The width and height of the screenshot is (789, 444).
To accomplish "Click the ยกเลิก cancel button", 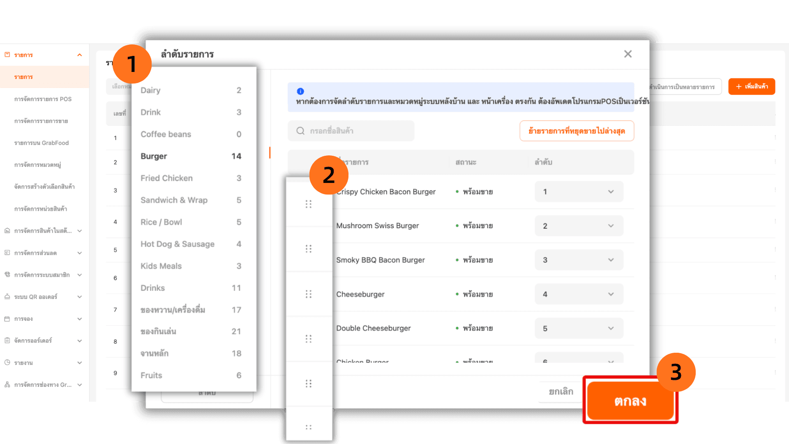I will tap(561, 391).
